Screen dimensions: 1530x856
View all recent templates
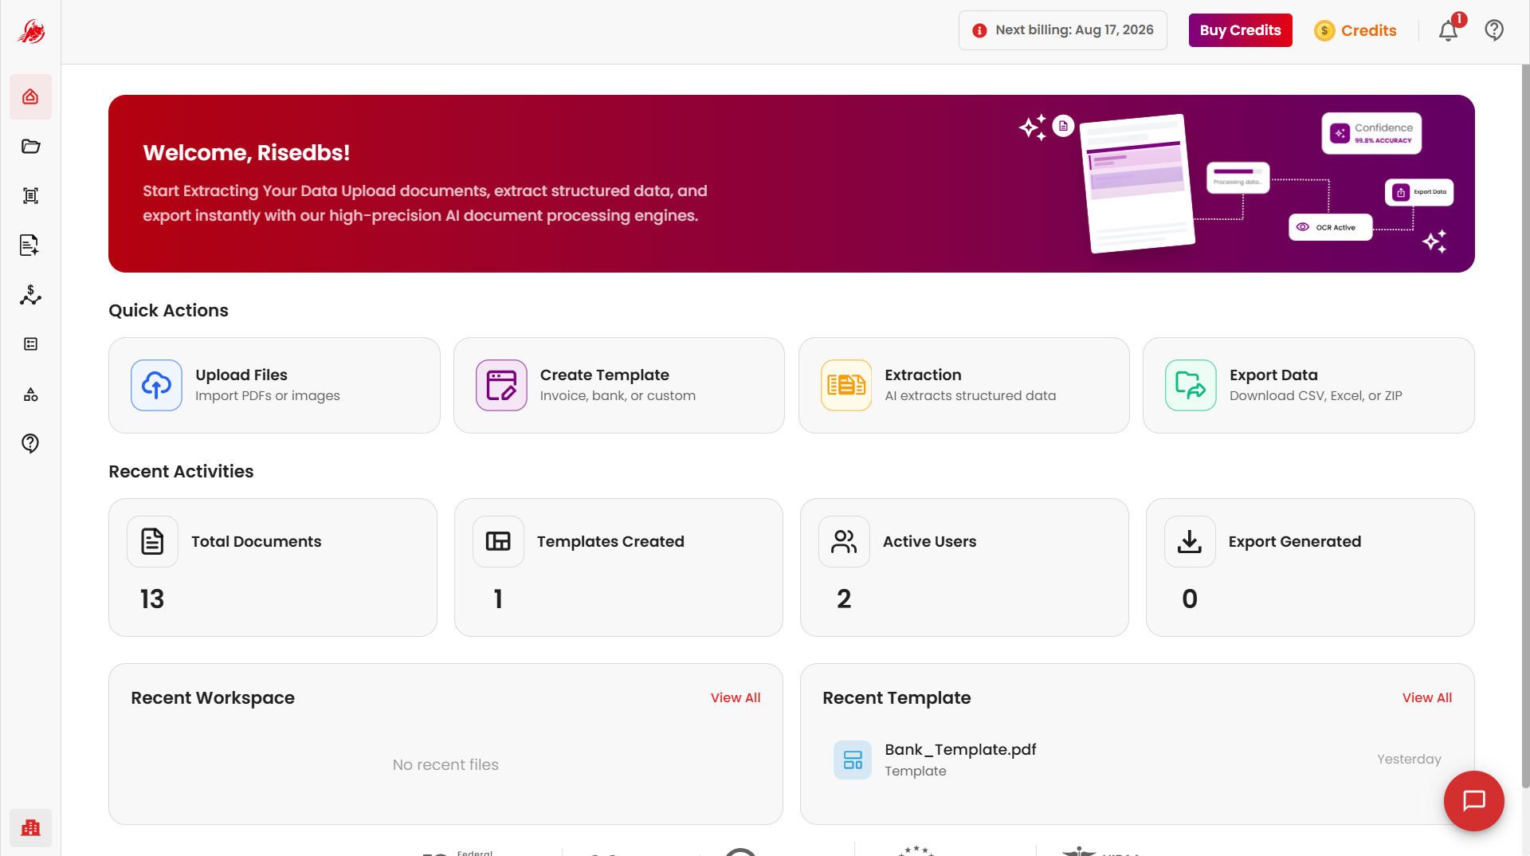tap(1426, 697)
